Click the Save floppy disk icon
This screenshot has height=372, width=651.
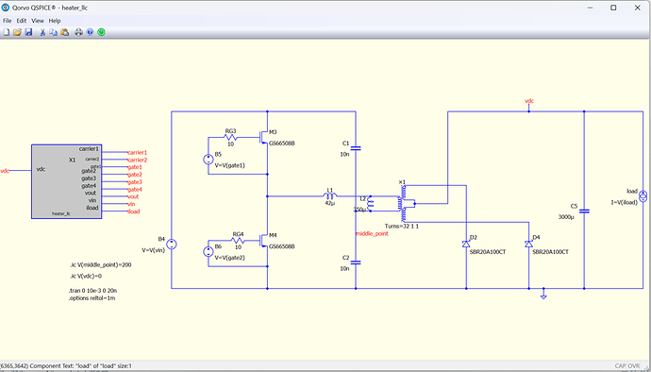(28, 32)
